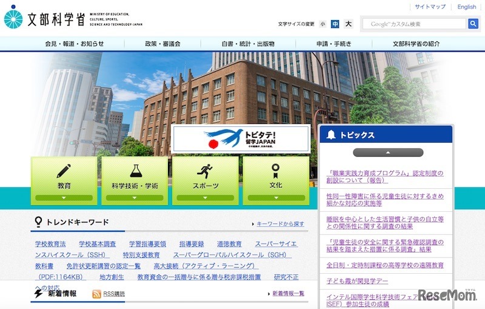Click the キーワードから探す link
The height and width of the screenshot is (309, 485).
pos(280,223)
